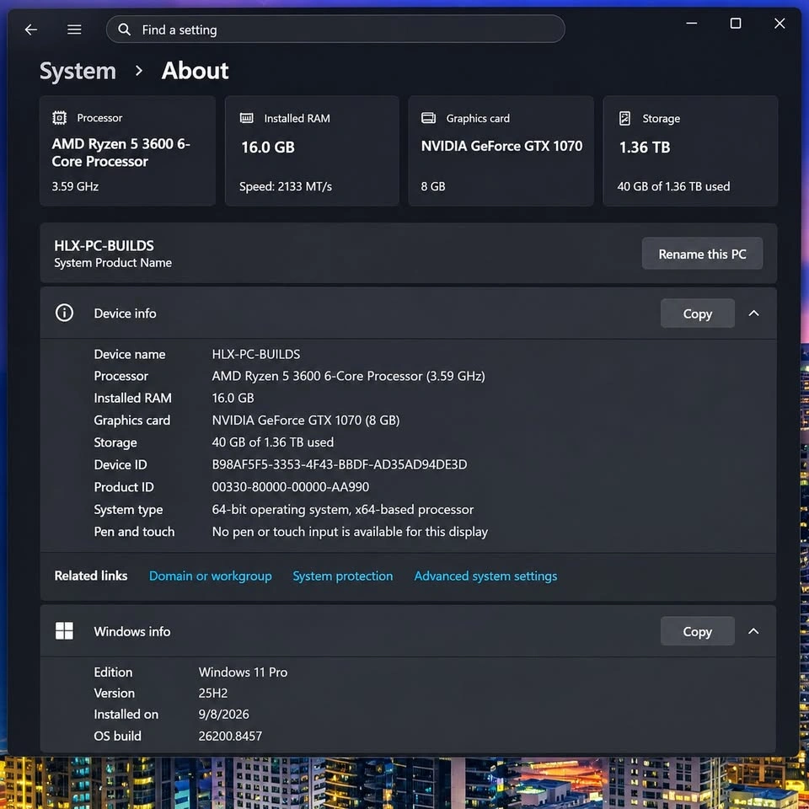Image resolution: width=809 pixels, height=809 pixels.
Task: Open the System protection link
Action: pos(343,576)
